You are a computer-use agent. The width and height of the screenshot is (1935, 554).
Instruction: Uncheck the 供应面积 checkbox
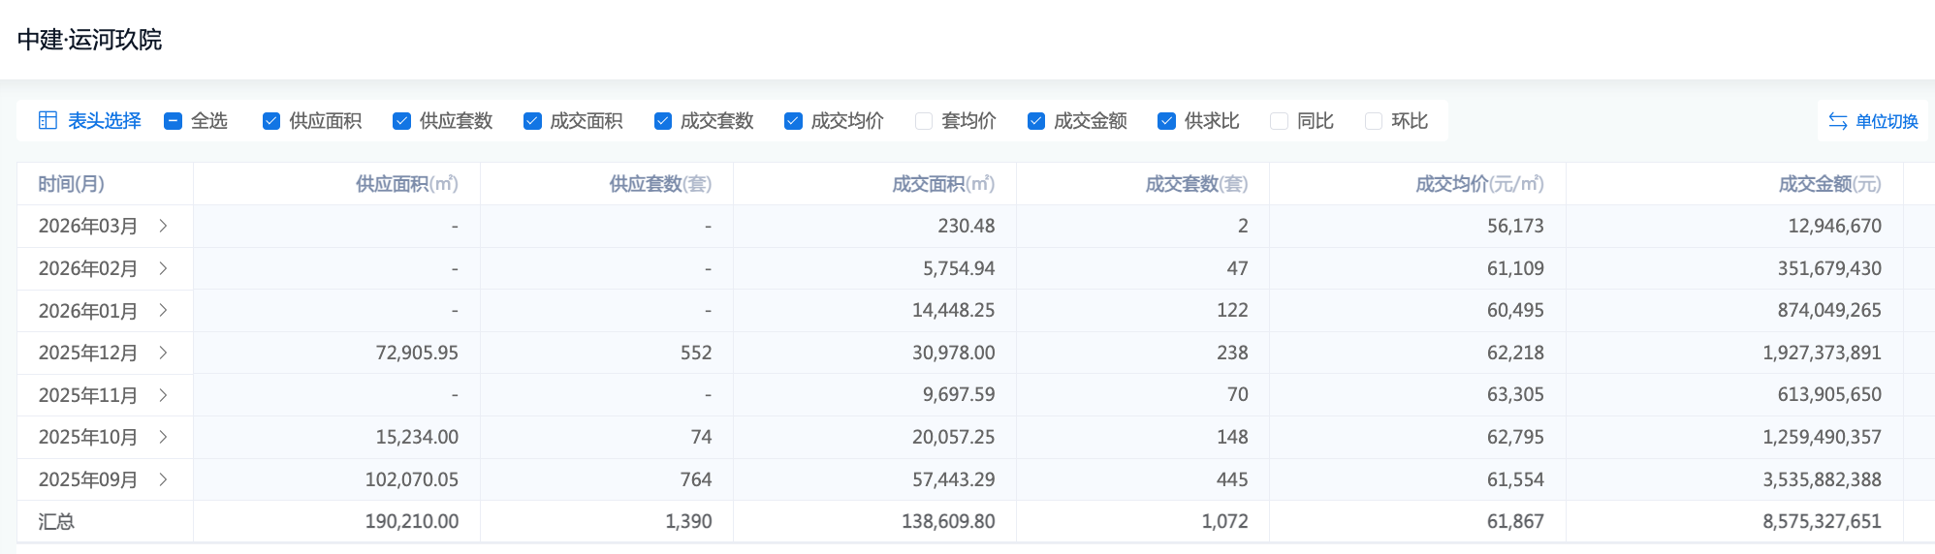(271, 121)
